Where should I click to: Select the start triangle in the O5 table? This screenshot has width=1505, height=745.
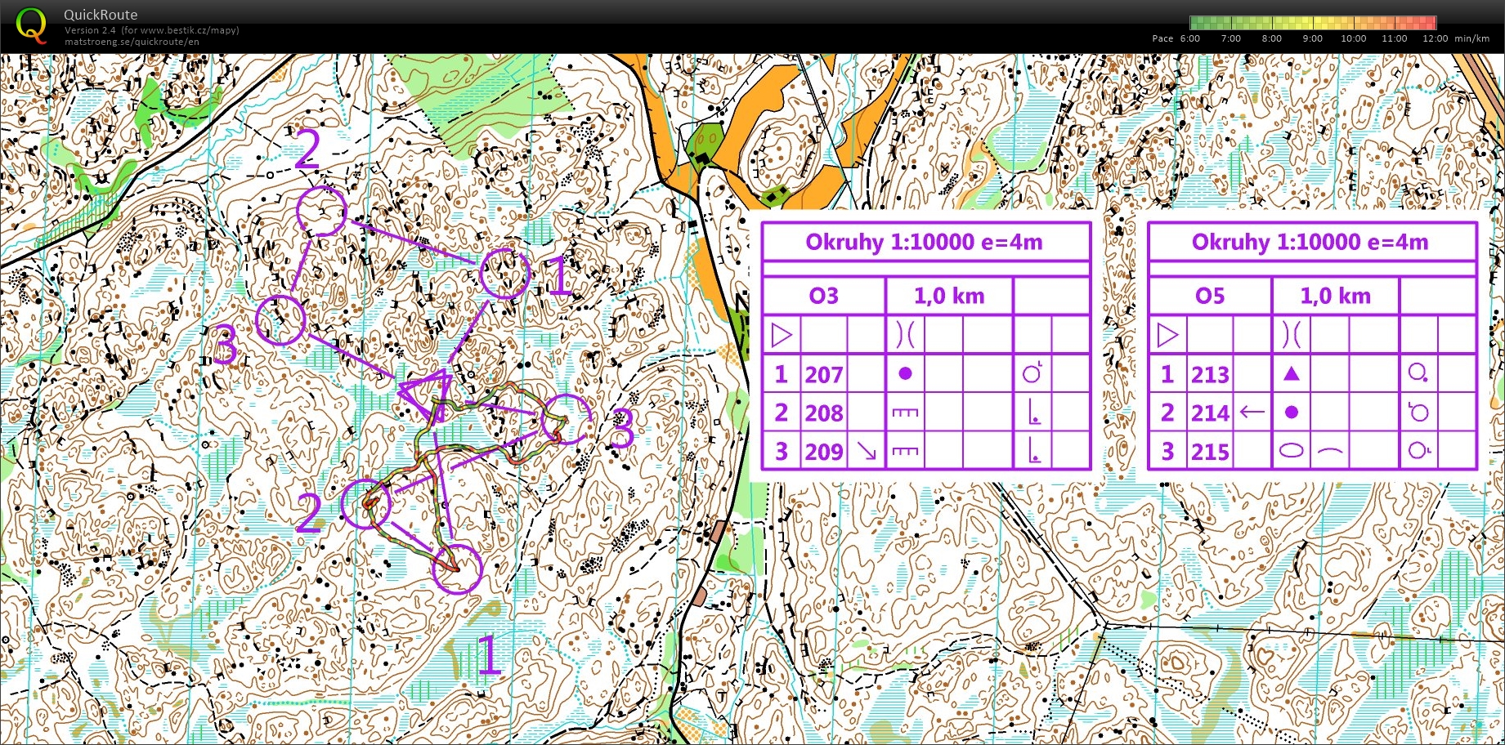click(x=1167, y=335)
